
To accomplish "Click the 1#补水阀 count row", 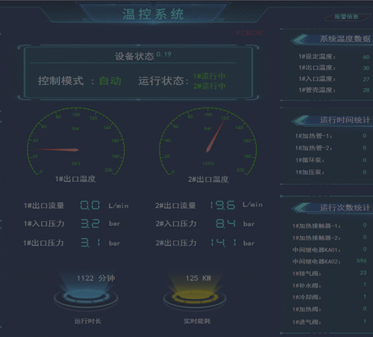I will click(x=330, y=285).
